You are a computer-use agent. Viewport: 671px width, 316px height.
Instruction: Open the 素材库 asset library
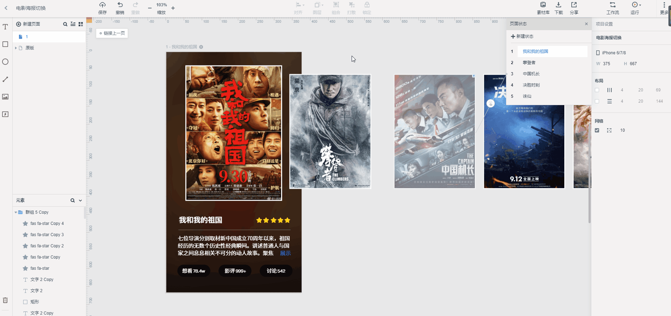click(x=543, y=8)
